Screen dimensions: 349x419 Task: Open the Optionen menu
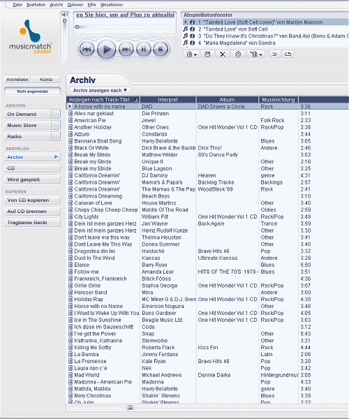tap(75, 5)
